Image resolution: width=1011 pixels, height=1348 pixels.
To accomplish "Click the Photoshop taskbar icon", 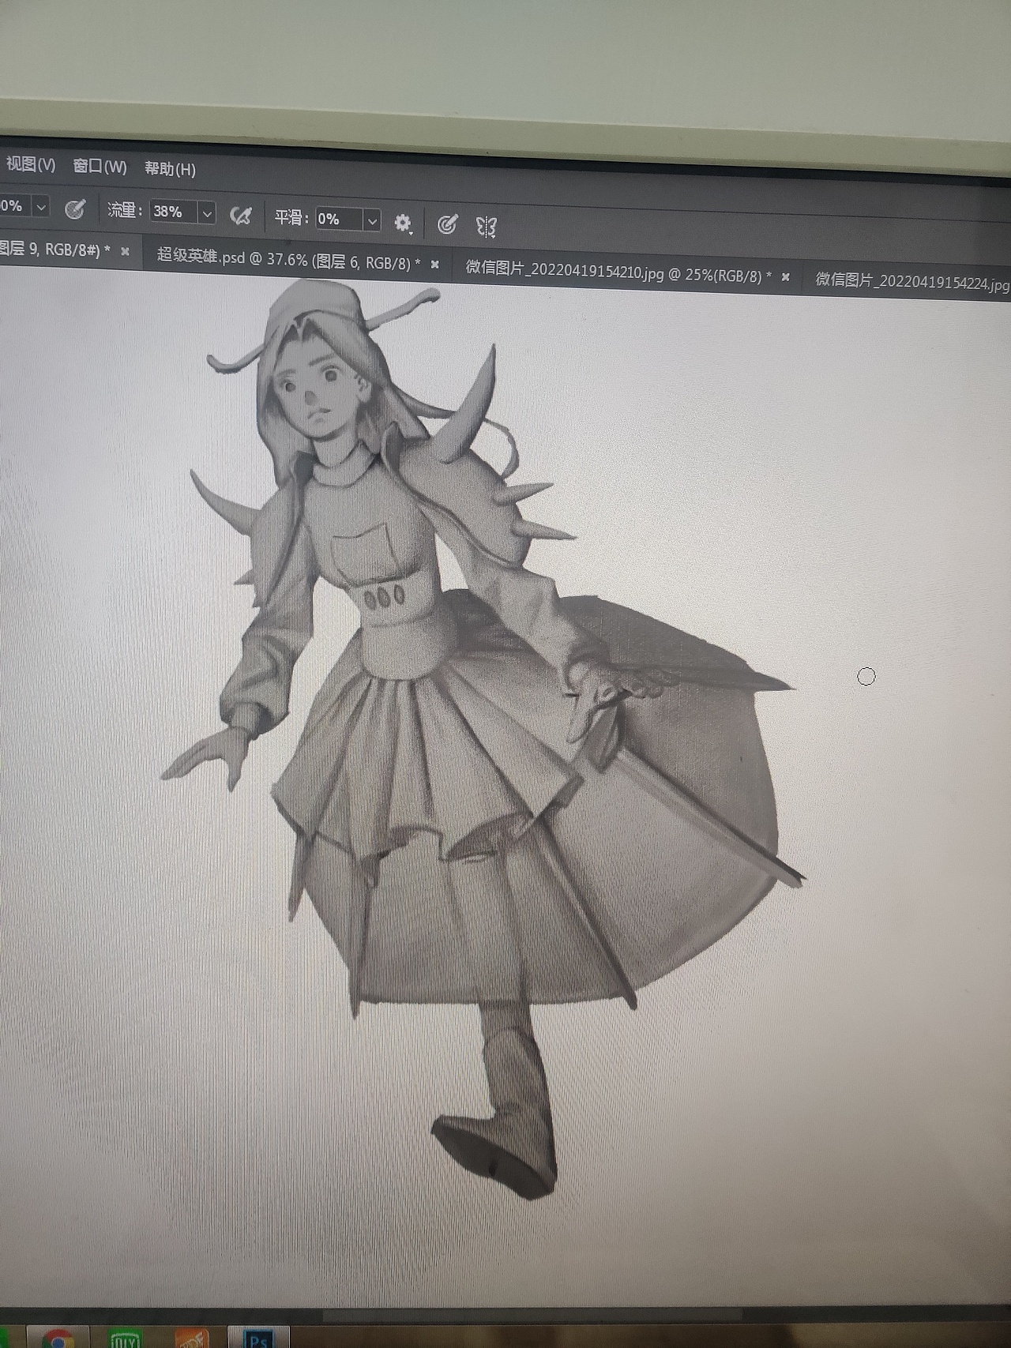I will pos(257,1339).
